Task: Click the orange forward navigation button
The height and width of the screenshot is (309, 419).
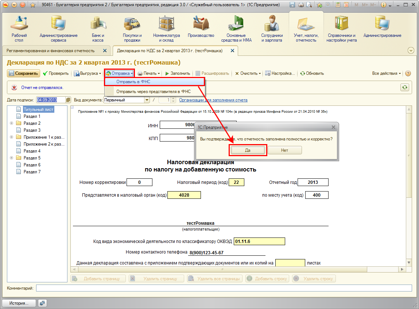Action: [23, 5]
